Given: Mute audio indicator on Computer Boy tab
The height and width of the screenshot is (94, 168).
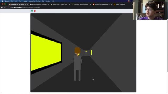Looking at the screenshot, I should [26, 4].
